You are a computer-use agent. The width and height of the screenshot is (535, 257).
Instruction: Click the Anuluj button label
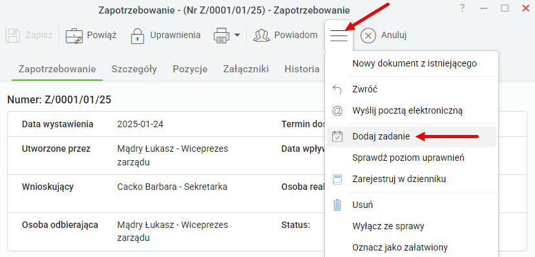(x=393, y=36)
